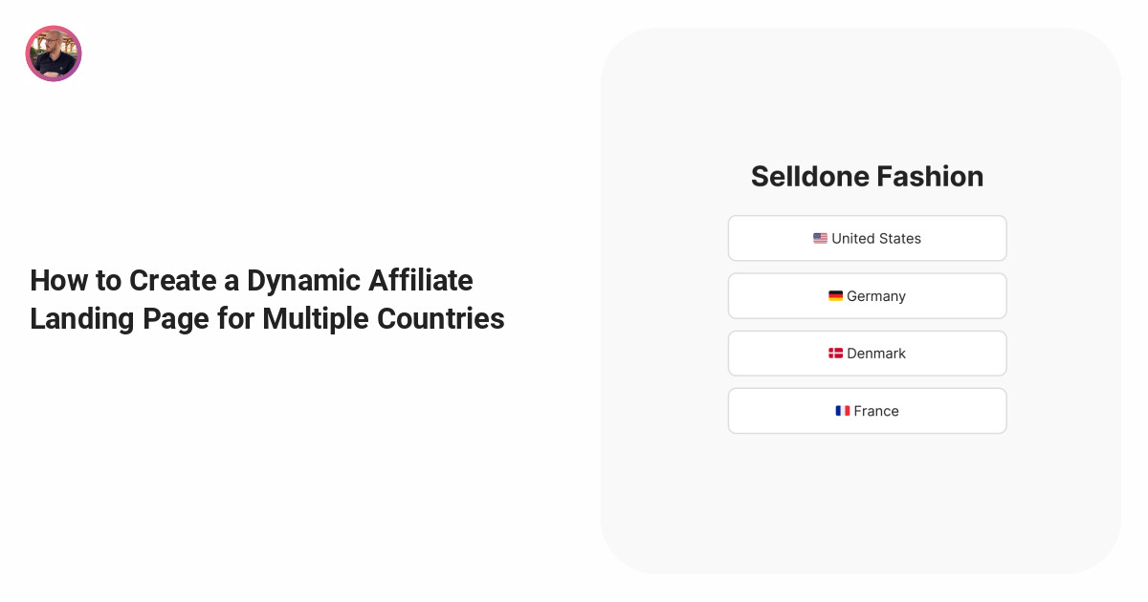Click the article title about affiliate landing pages
Image resolution: width=1148 pixels, height=602 pixels.
tap(267, 299)
